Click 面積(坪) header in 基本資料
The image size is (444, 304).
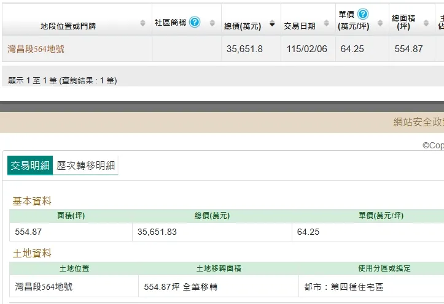pos(71,216)
